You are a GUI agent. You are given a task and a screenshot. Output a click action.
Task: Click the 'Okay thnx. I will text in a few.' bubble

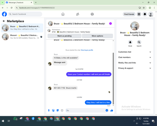[98, 102]
